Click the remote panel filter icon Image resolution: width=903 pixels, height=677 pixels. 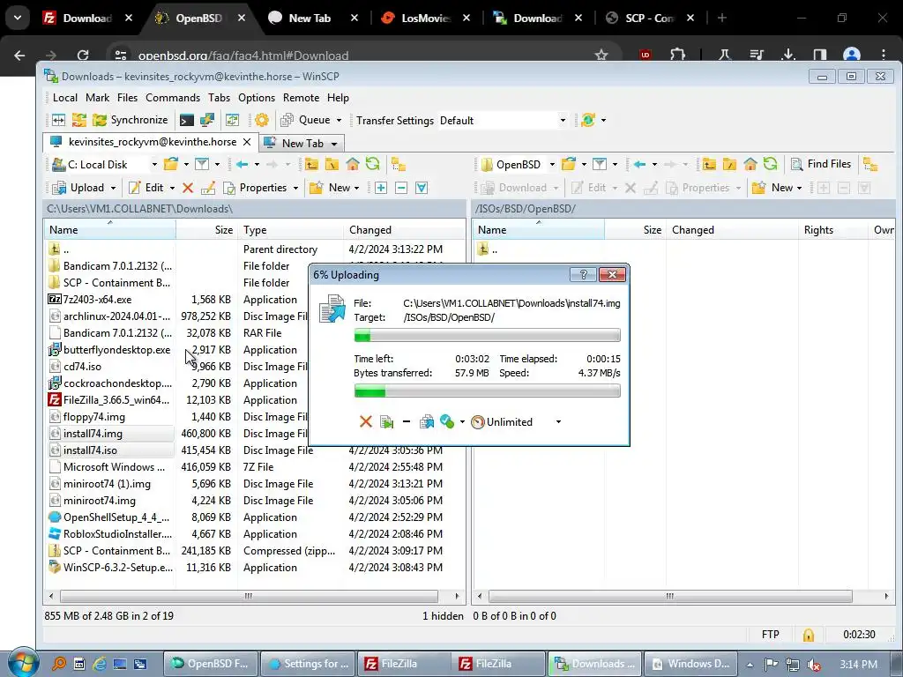click(x=600, y=165)
